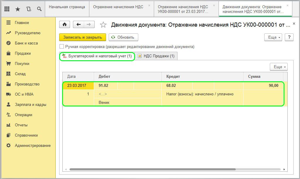Navigate forward with the right arrow
This screenshot has width=300, height=179.
coord(89,25)
